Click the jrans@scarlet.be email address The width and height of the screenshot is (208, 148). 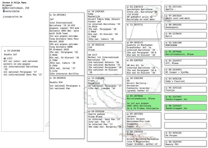tap(12, 17)
